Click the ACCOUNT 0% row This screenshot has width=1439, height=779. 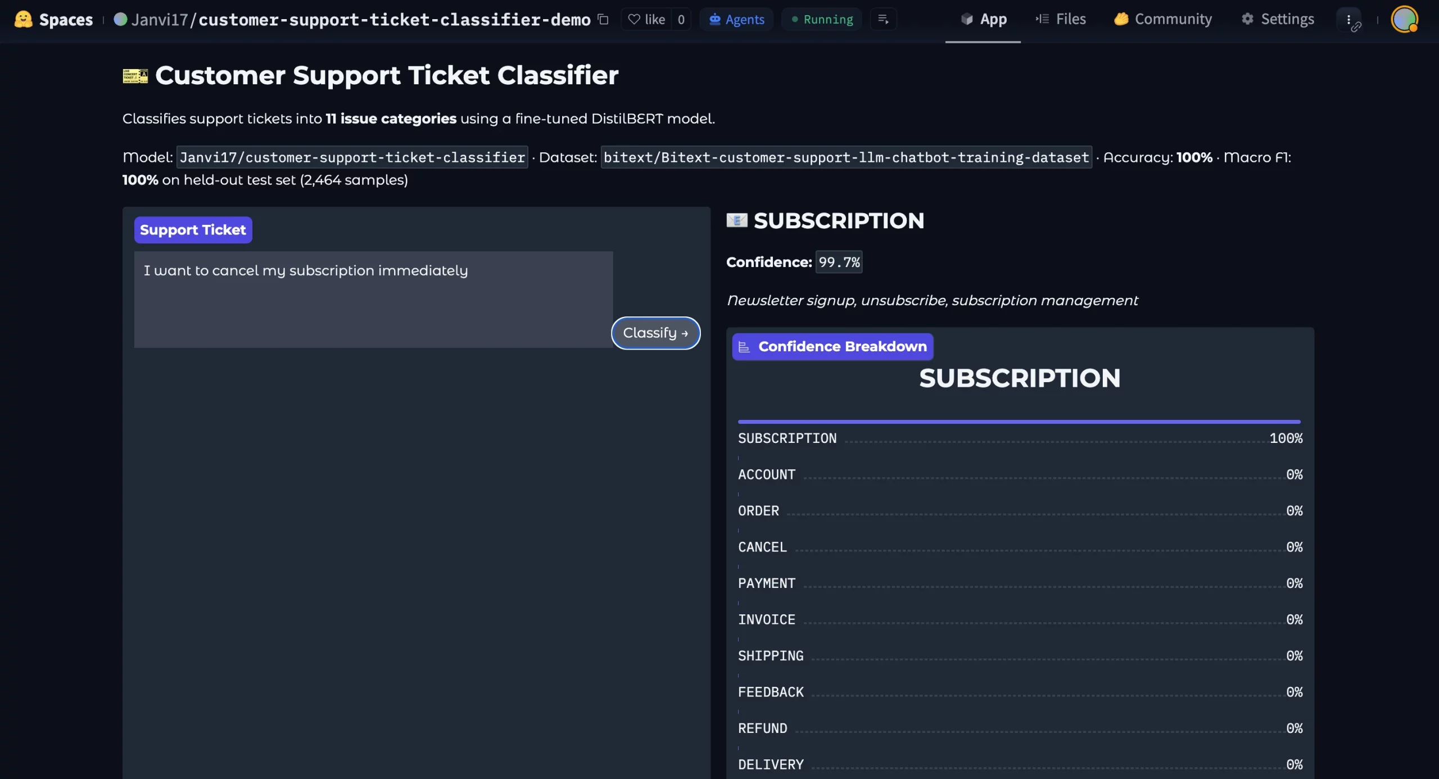coord(1020,474)
